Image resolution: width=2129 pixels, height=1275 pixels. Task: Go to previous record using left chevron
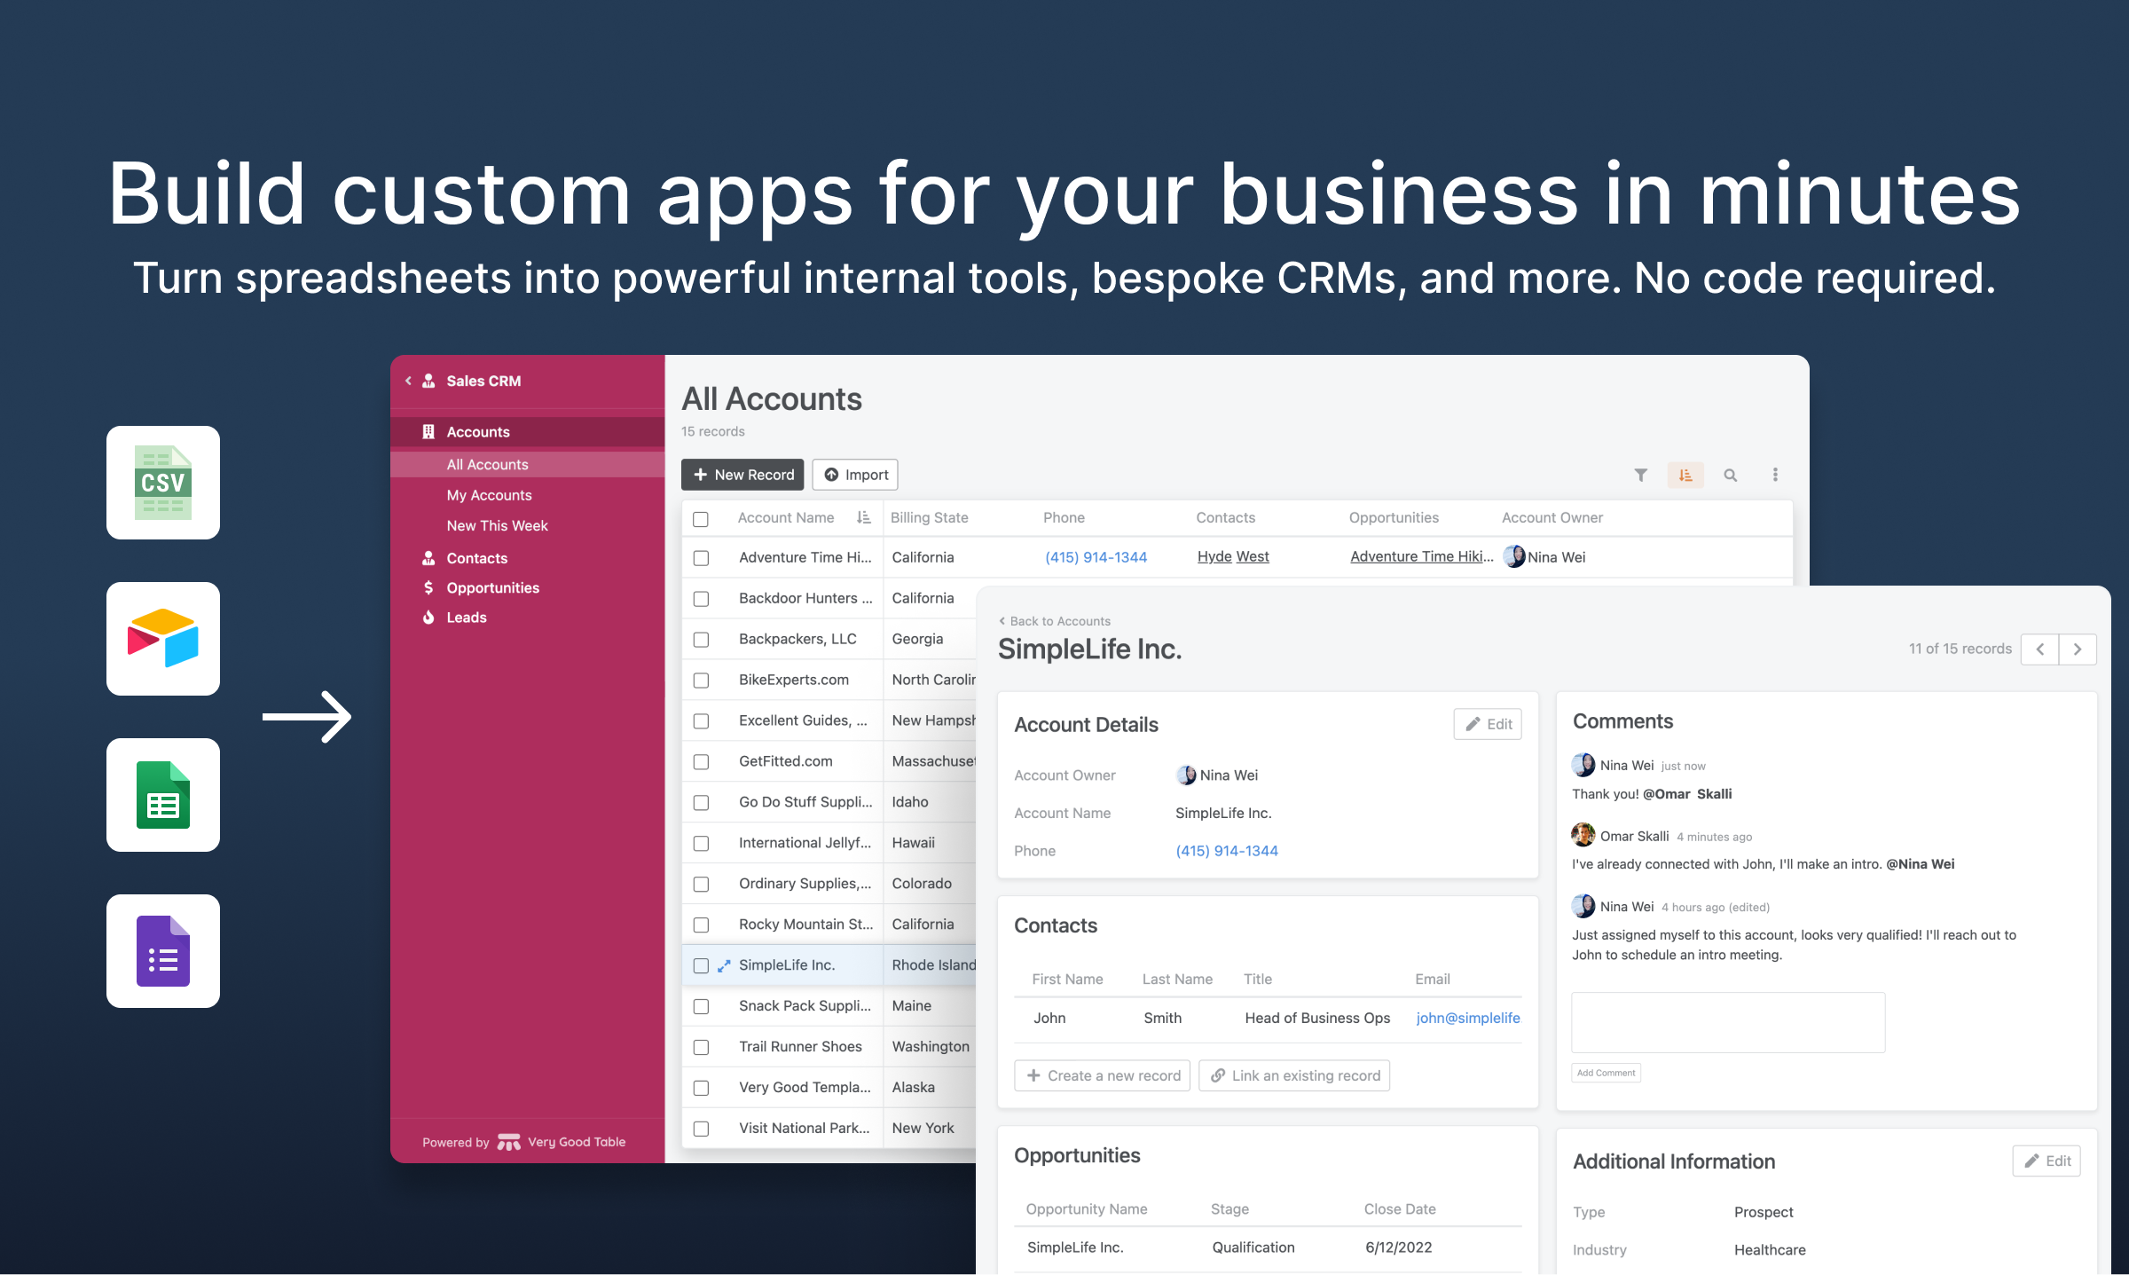tap(2039, 649)
